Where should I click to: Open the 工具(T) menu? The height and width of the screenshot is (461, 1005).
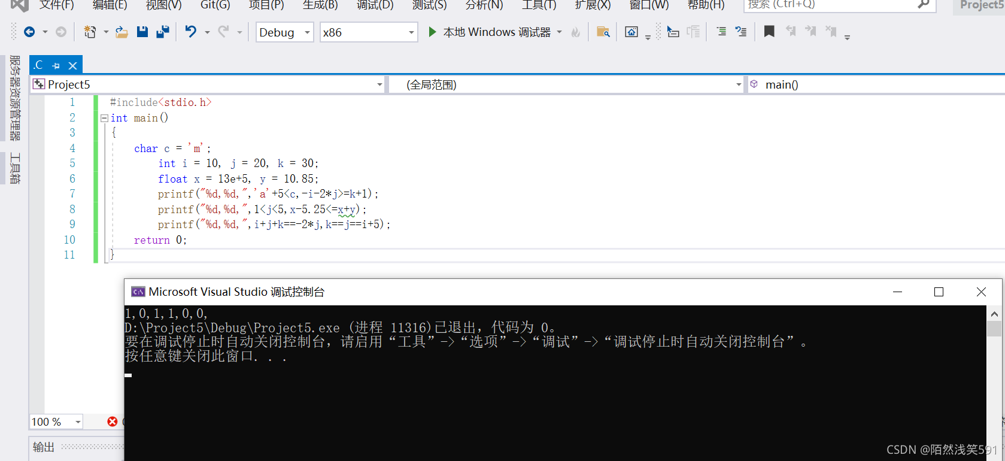539,5
